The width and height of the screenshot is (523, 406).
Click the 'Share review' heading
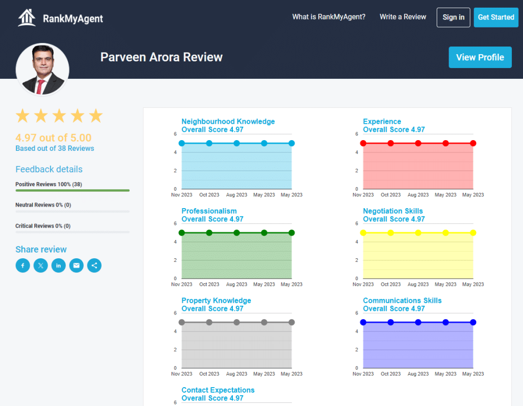[x=41, y=250]
